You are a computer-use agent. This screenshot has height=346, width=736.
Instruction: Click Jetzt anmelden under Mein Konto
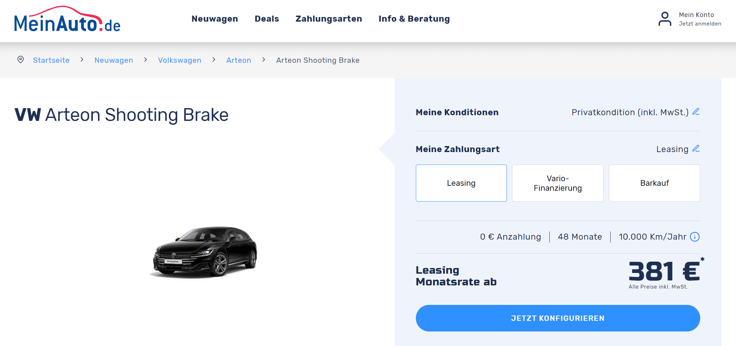[700, 24]
